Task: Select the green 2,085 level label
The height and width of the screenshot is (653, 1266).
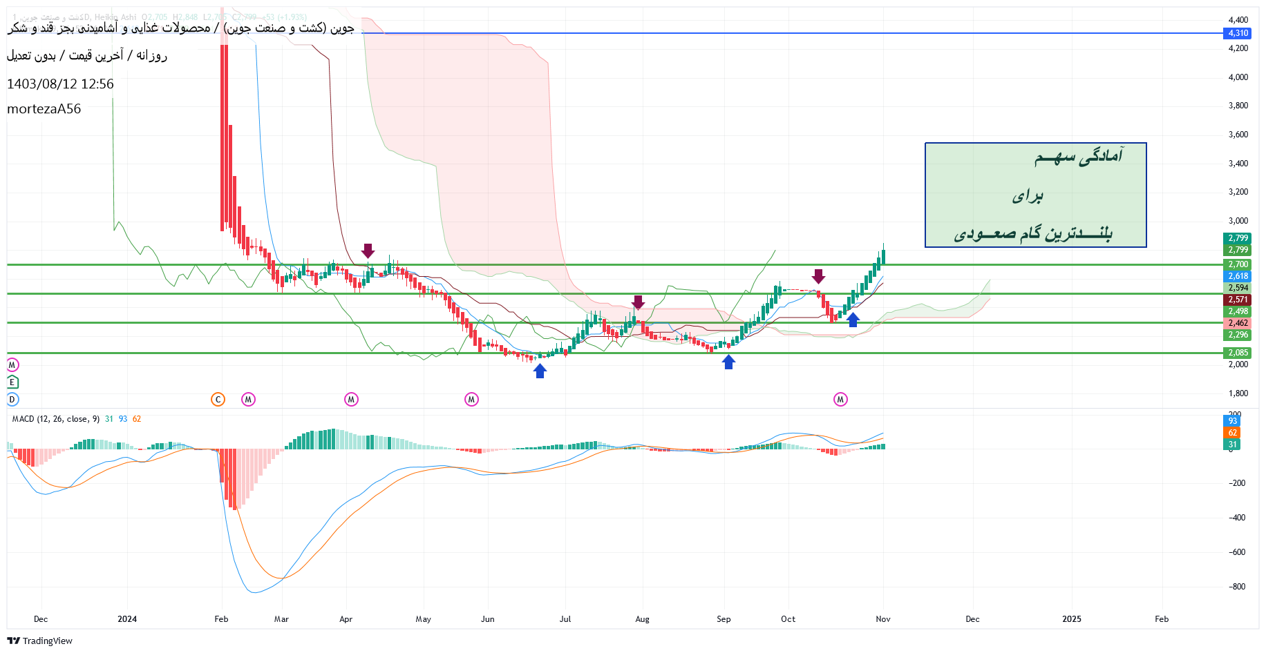Action: pos(1238,353)
